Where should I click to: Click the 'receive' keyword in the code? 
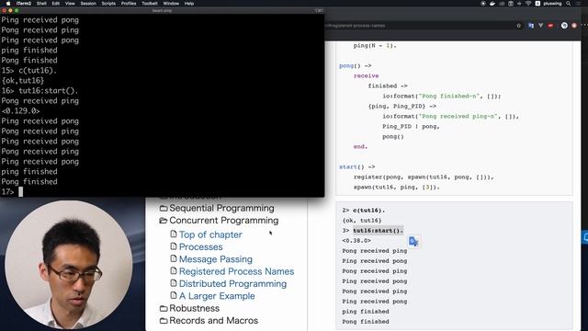(x=366, y=75)
